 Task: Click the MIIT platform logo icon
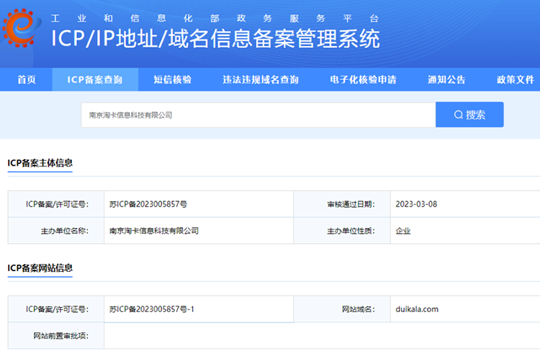tap(21, 27)
